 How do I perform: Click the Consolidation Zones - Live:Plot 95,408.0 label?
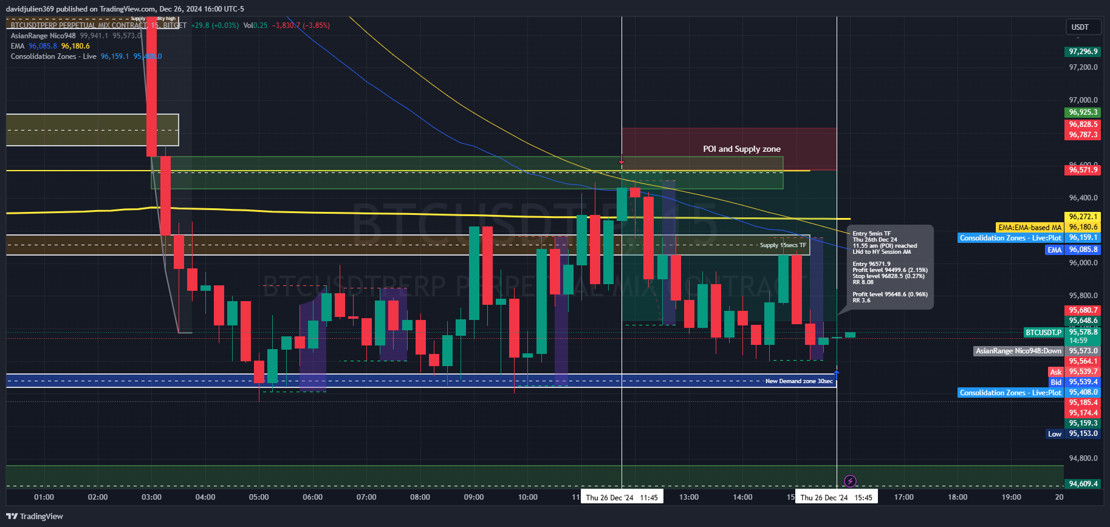click(x=1030, y=393)
